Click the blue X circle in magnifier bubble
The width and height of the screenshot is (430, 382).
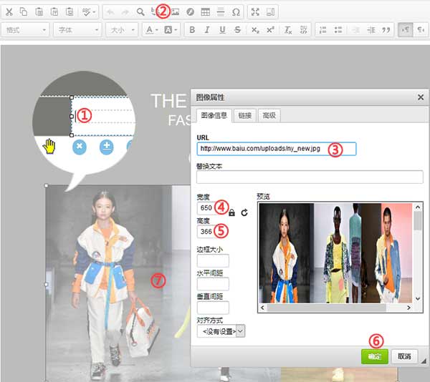point(80,147)
